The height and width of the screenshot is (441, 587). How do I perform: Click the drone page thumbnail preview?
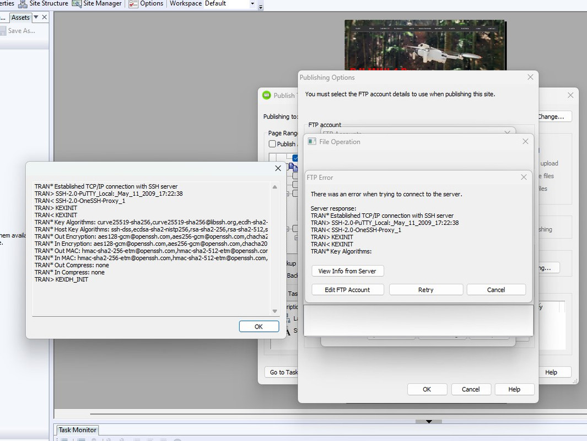click(426, 45)
